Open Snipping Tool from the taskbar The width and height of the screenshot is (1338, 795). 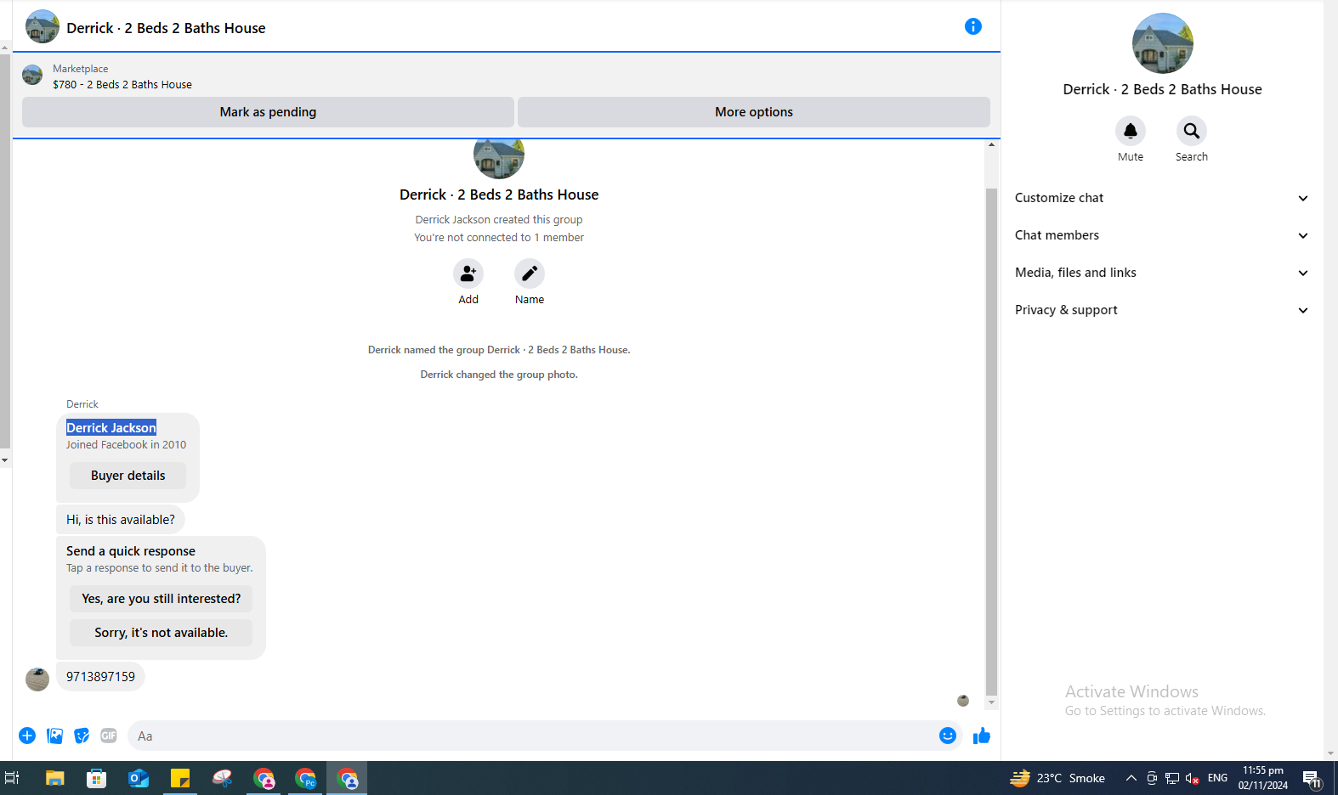(222, 778)
